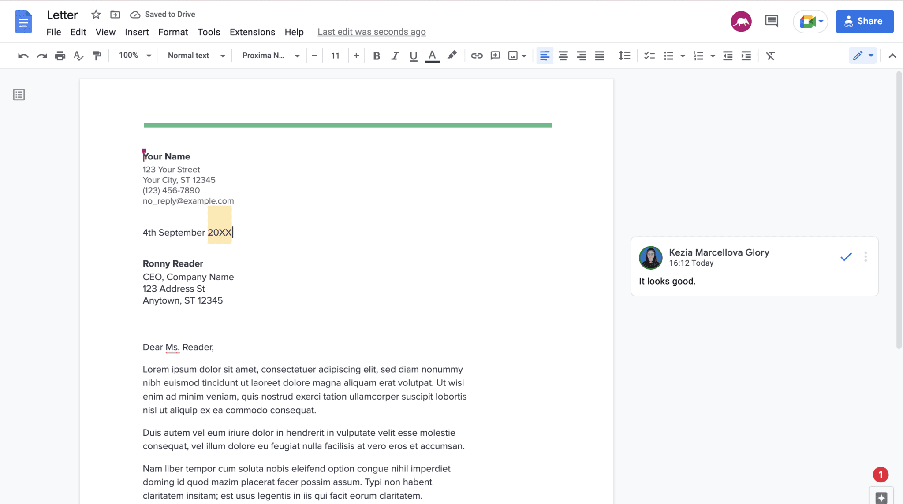Open the Extensions menu
This screenshot has height=504, width=903.
tap(252, 32)
